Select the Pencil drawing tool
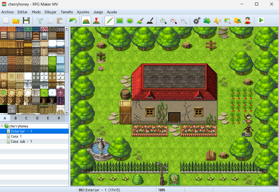Screen dimensions: 279x192 tap(110, 21)
